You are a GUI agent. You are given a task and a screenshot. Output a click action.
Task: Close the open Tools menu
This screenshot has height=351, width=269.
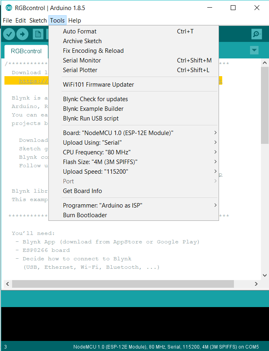click(57, 21)
